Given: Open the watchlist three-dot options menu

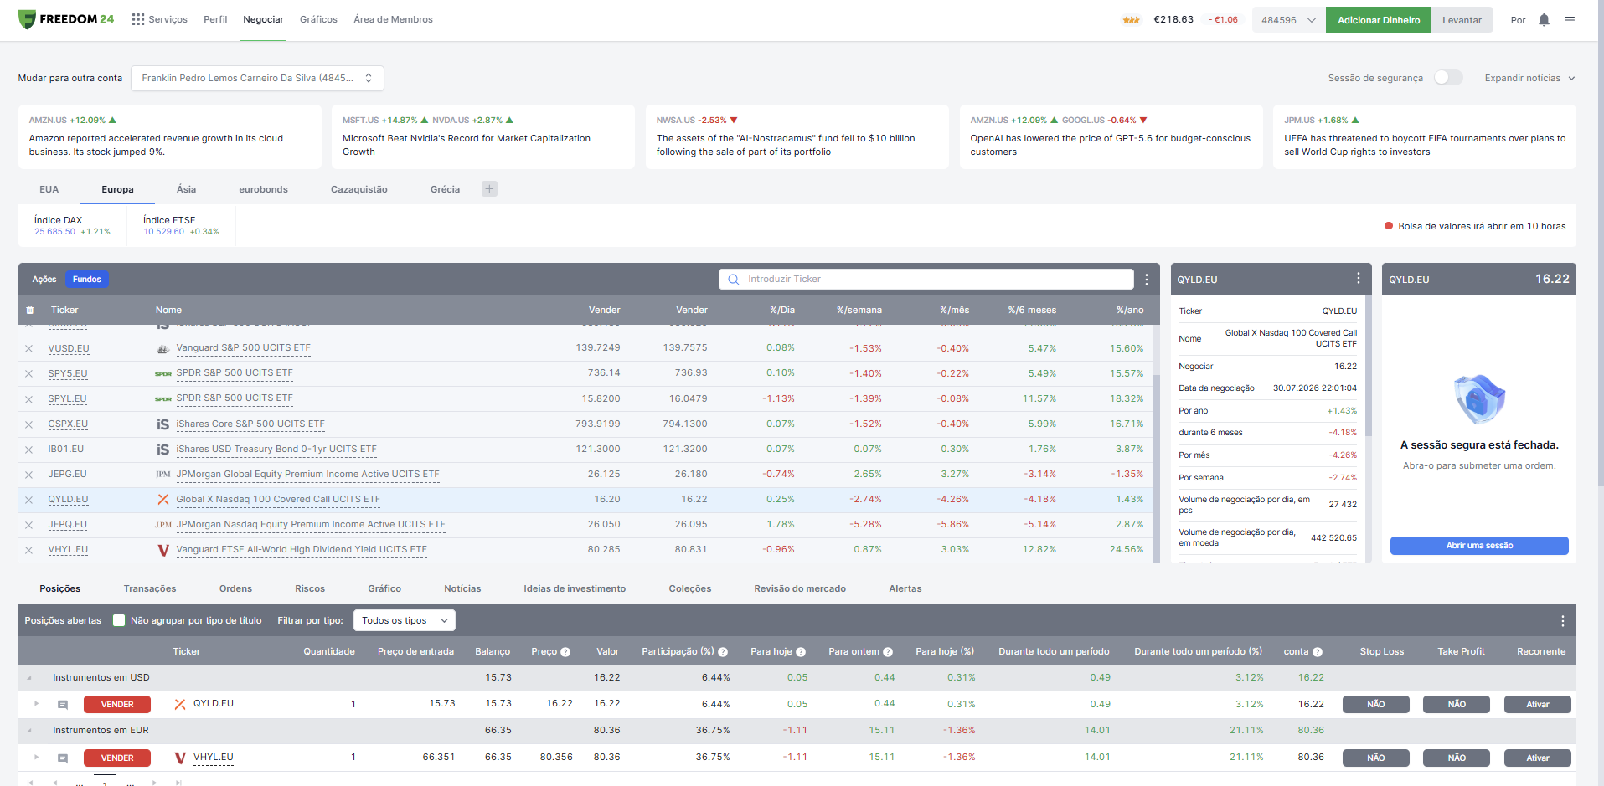Looking at the screenshot, I should point(1147,280).
